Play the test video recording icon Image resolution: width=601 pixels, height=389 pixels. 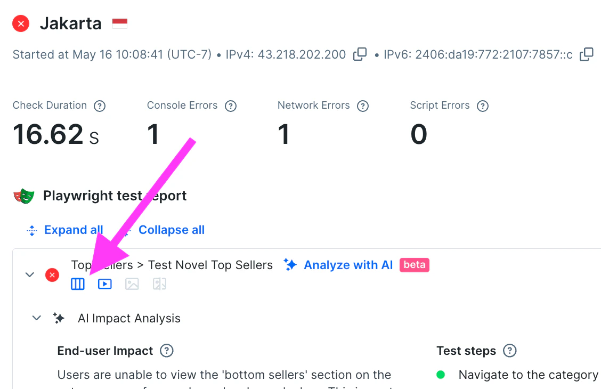[x=104, y=283]
